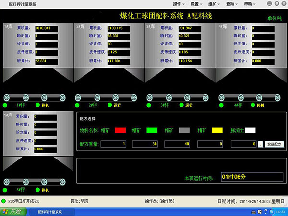Click the 1#库 hopper funnel graphic
Image resolution: width=288 pixels, height=216 pixels.
coord(36,76)
